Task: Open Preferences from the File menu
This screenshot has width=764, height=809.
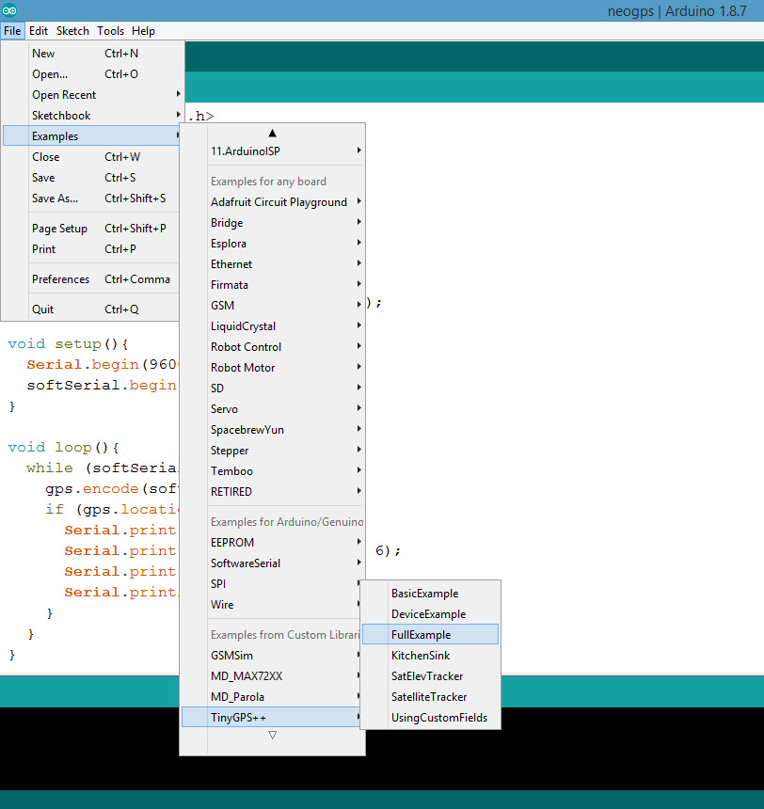Action: point(92,279)
